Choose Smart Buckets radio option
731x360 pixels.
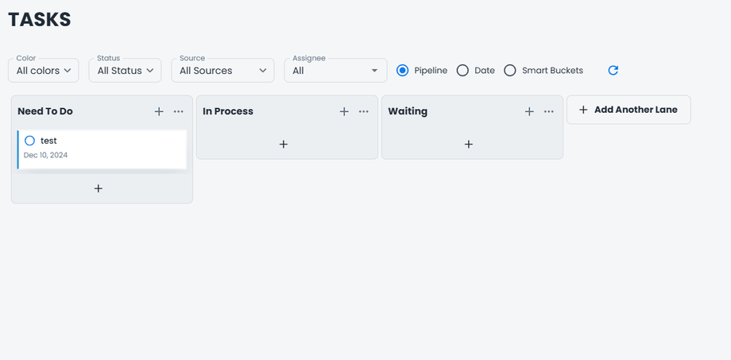[510, 71]
